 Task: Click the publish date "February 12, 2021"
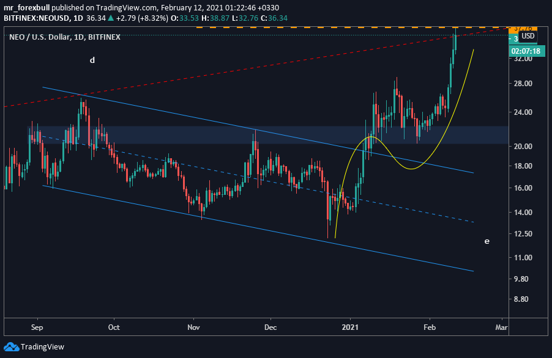(x=191, y=8)
